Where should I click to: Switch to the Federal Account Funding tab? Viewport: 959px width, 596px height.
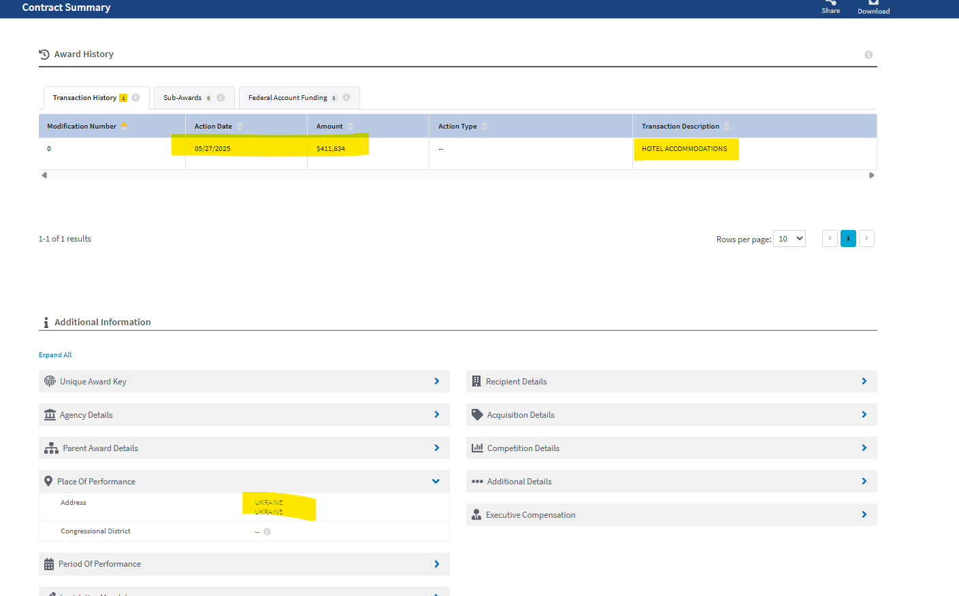pyautogui.click(x=299, y=98)
